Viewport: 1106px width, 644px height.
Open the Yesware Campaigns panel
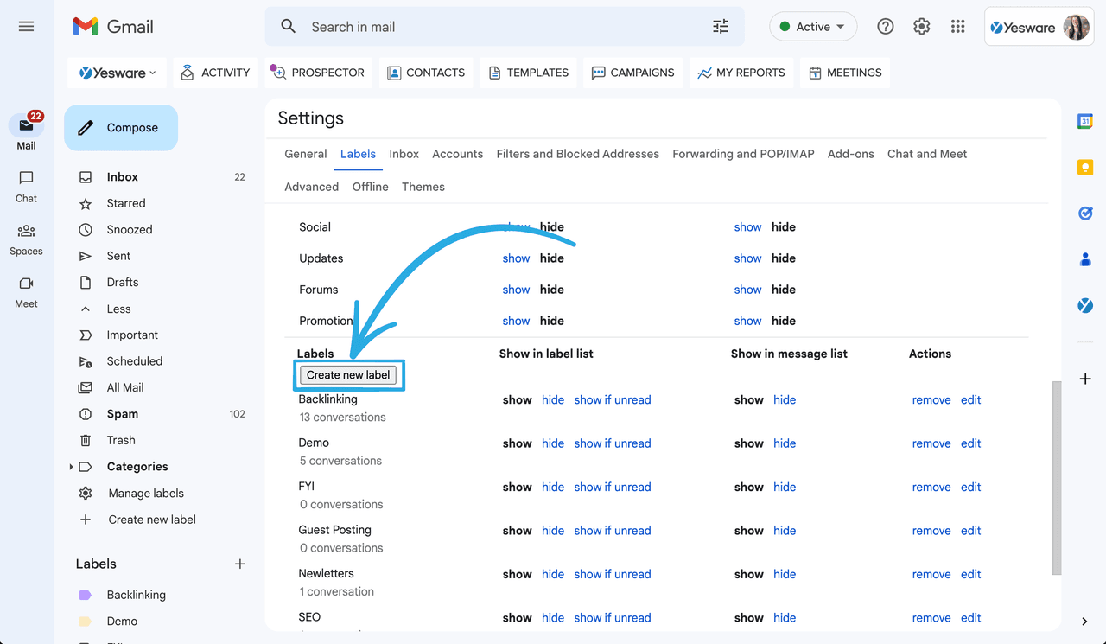click(632, 73)
